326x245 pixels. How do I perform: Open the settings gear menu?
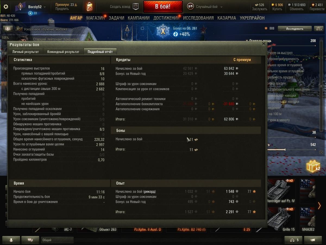click(x=5, y=7)
